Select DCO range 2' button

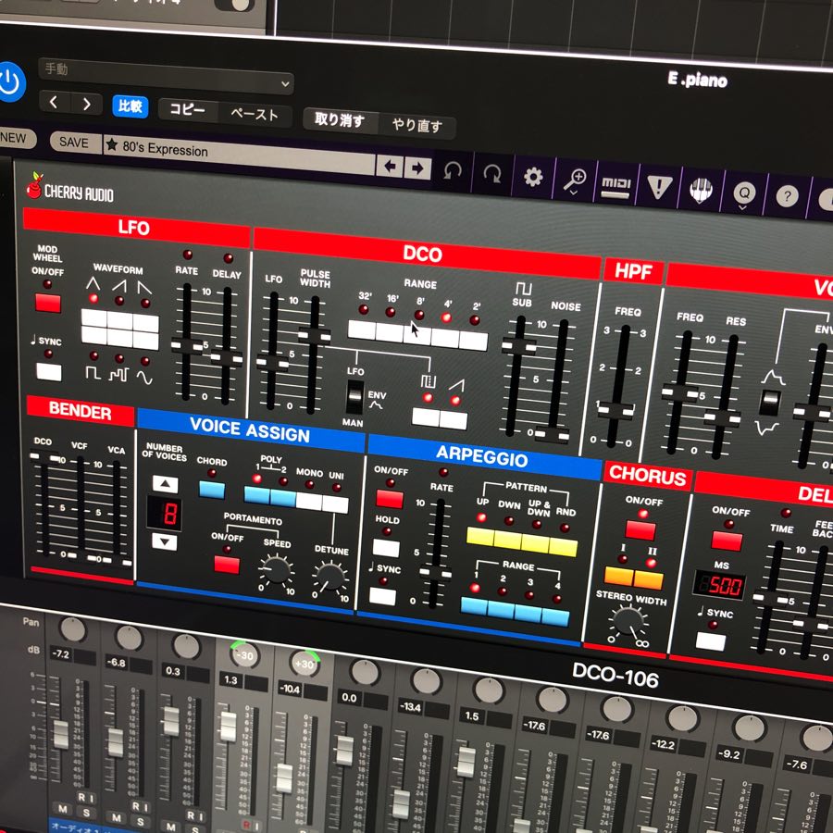pos(473,341)
